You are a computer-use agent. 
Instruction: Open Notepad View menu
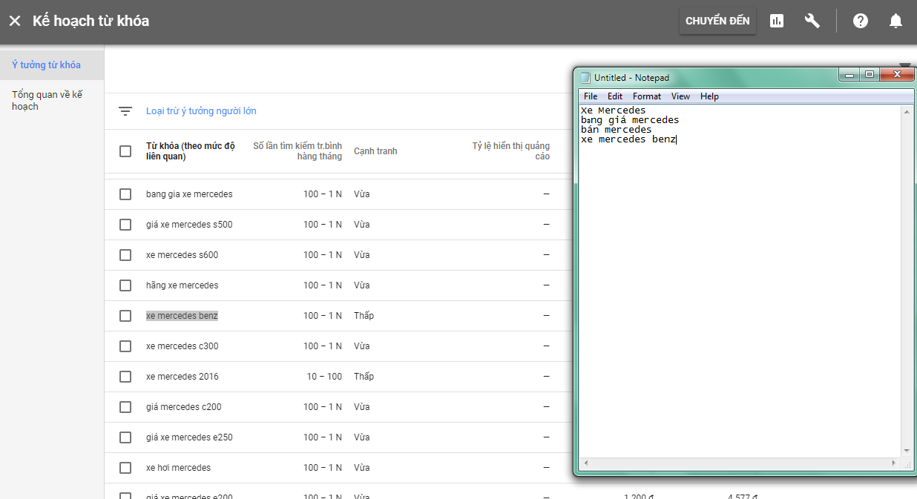point(680,96)
